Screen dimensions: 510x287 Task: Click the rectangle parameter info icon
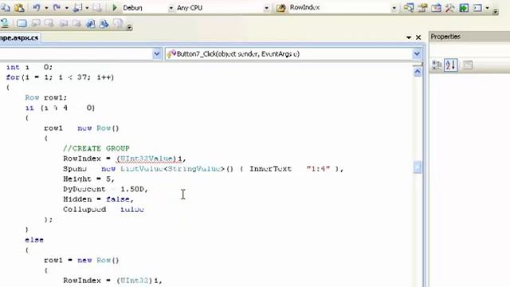point(22,23)
